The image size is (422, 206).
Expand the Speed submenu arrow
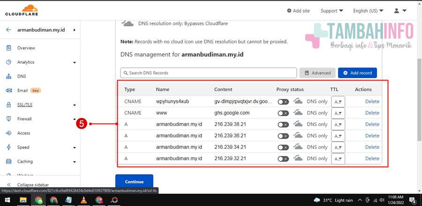[75, 147]
